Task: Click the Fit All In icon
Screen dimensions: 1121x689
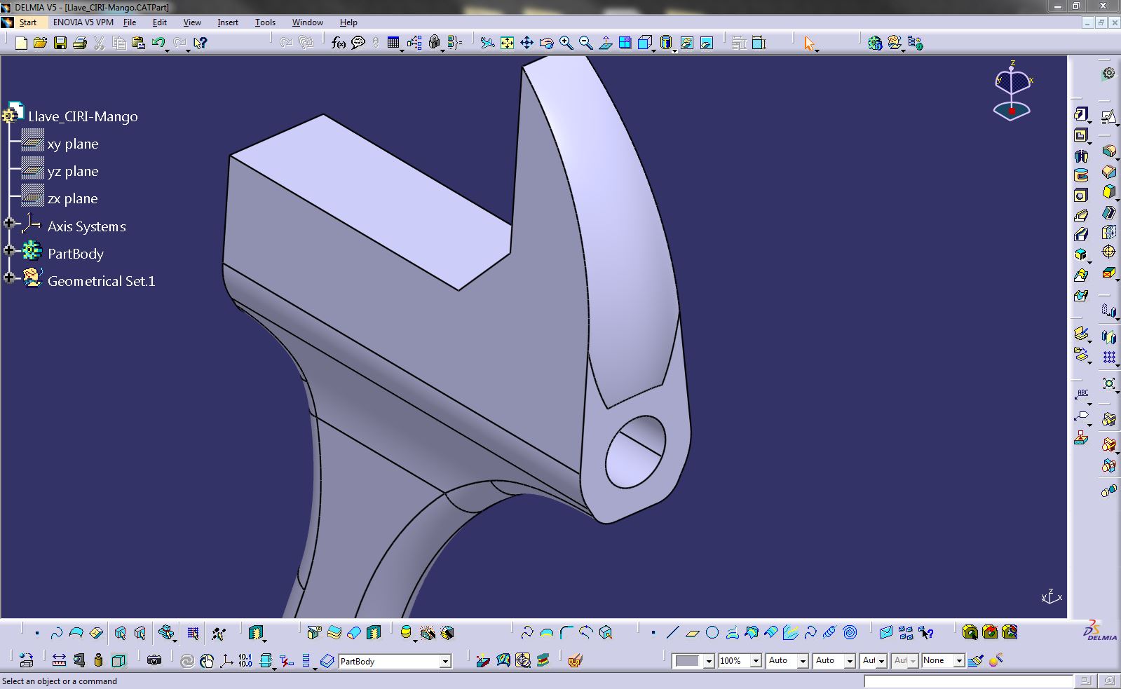Action: [x=507, y=43]
